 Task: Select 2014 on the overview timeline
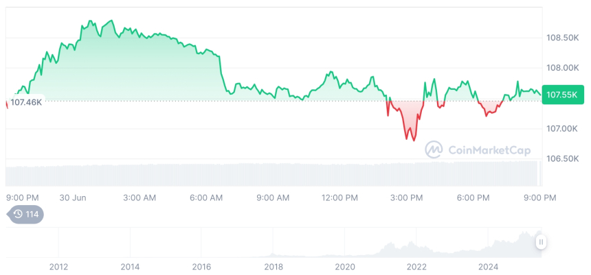130,266
